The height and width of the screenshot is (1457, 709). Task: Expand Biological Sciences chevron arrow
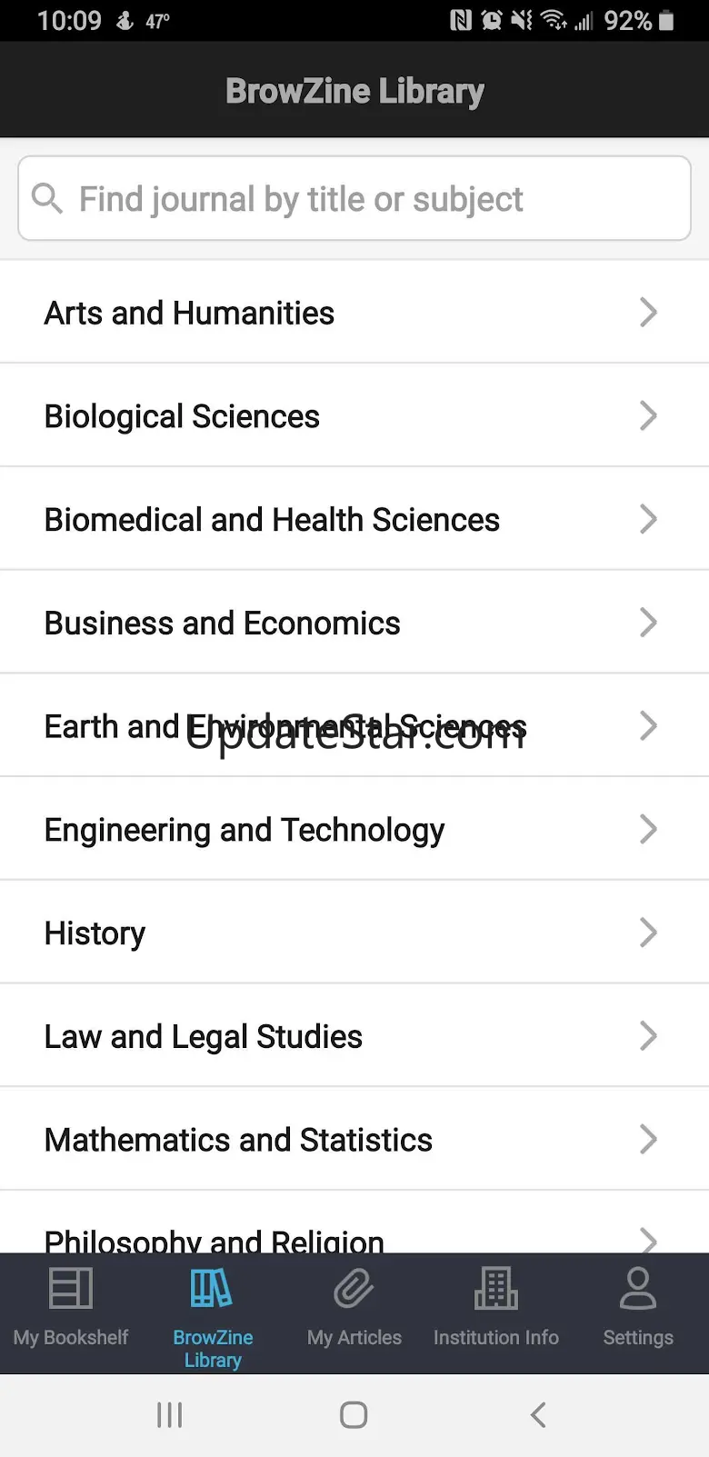[648, 415]
